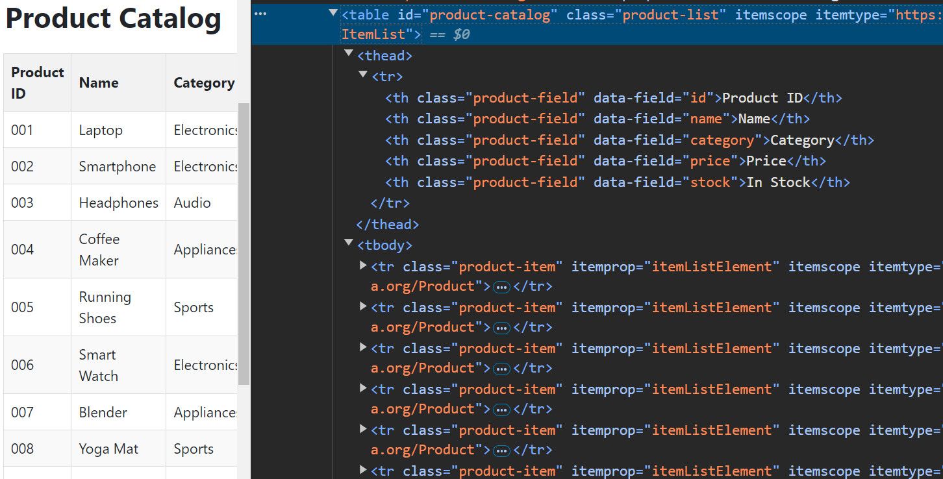Select the closing </tr> tag under thead
943x479 pixels.
coord(390,203)
